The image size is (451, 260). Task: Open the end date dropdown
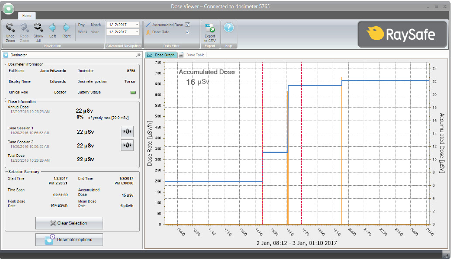[x=137, y=32]
